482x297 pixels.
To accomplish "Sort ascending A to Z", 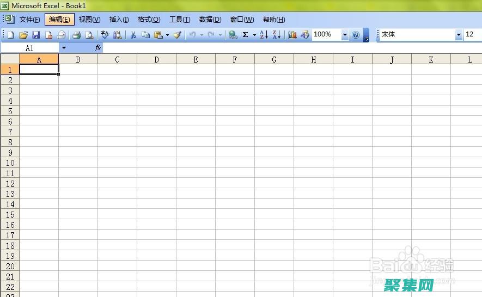I will [x=264, y=35].
